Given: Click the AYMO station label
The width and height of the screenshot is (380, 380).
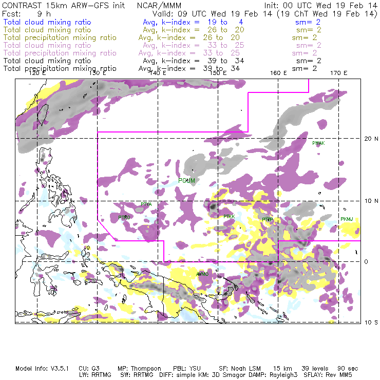Looking at the screenshot, I should (202, 274).
